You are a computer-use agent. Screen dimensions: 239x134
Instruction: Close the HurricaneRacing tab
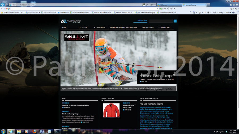pos(205,5)
